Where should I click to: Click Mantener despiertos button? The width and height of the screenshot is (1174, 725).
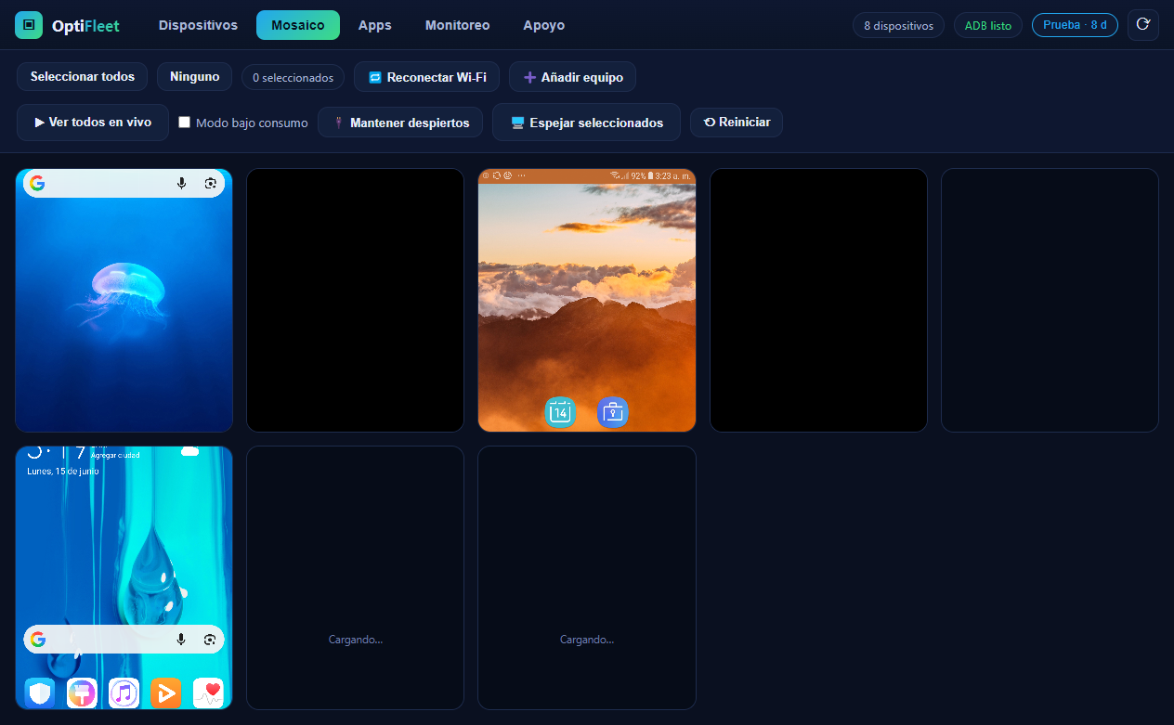(x=400, y=123)
